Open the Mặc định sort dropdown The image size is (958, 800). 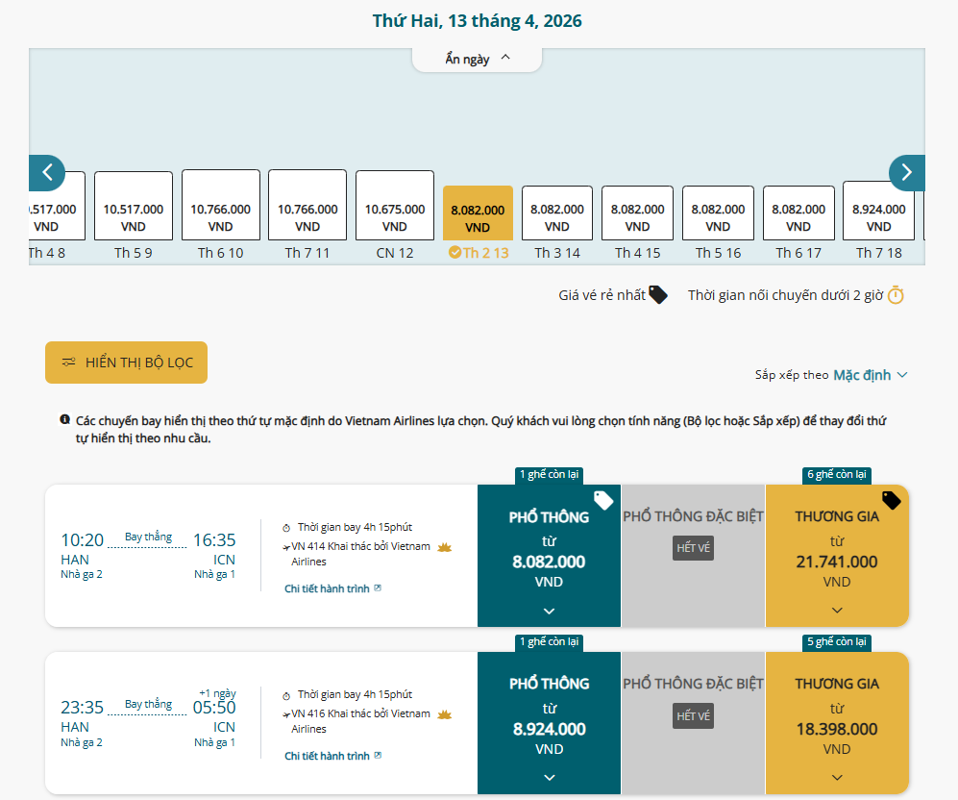click(870, 375)
